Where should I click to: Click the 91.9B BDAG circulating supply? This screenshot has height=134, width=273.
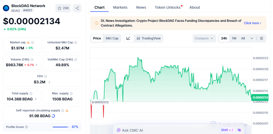click(40, 116)
